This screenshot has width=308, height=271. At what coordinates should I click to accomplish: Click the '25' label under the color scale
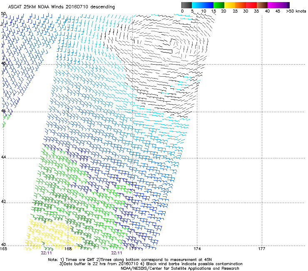(x=235, y=11)
